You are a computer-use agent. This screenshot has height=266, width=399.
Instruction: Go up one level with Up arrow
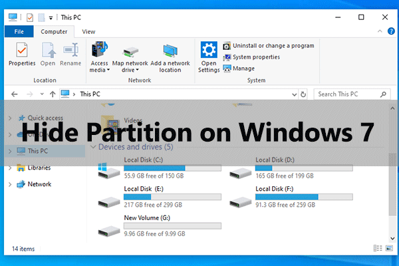(x=53, y=94)
